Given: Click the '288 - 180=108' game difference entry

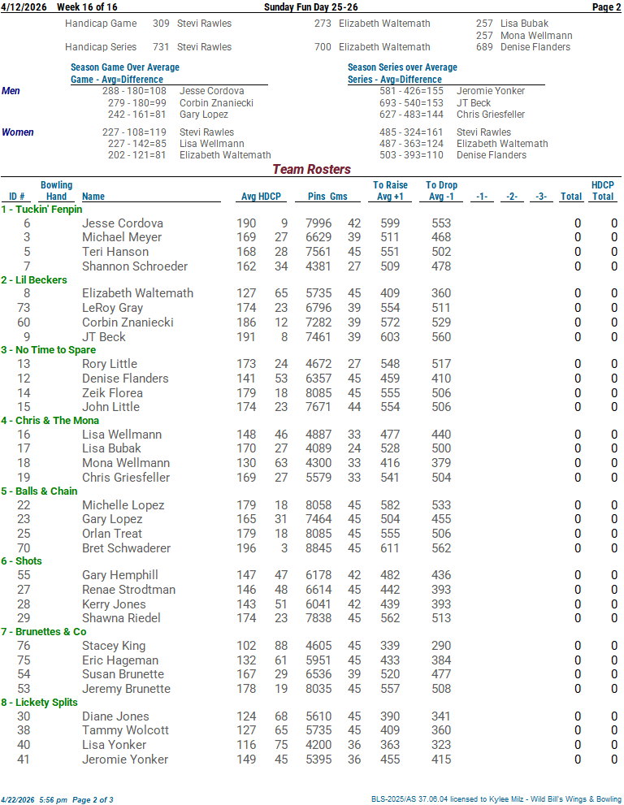Looking at the screenshot, I should click(134, 91).
